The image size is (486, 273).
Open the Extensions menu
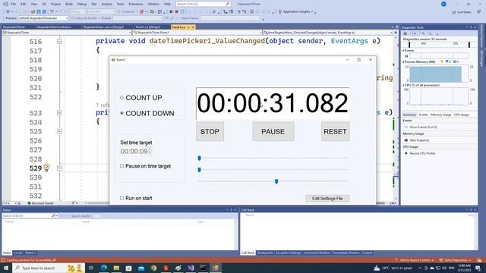(136, 4)
